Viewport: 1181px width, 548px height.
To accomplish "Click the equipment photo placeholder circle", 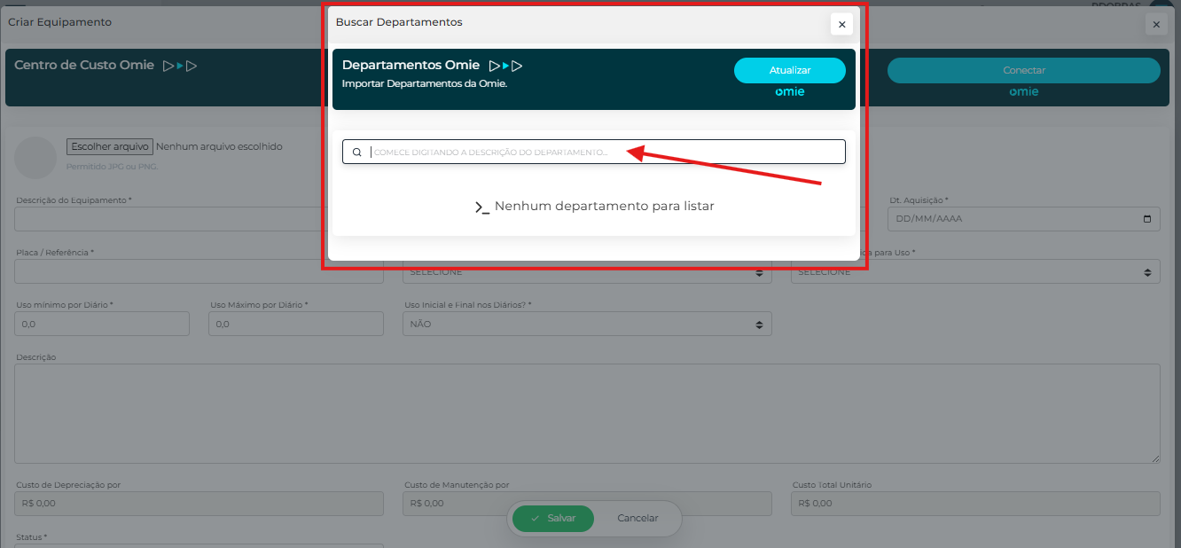I will tap(35, 158).
